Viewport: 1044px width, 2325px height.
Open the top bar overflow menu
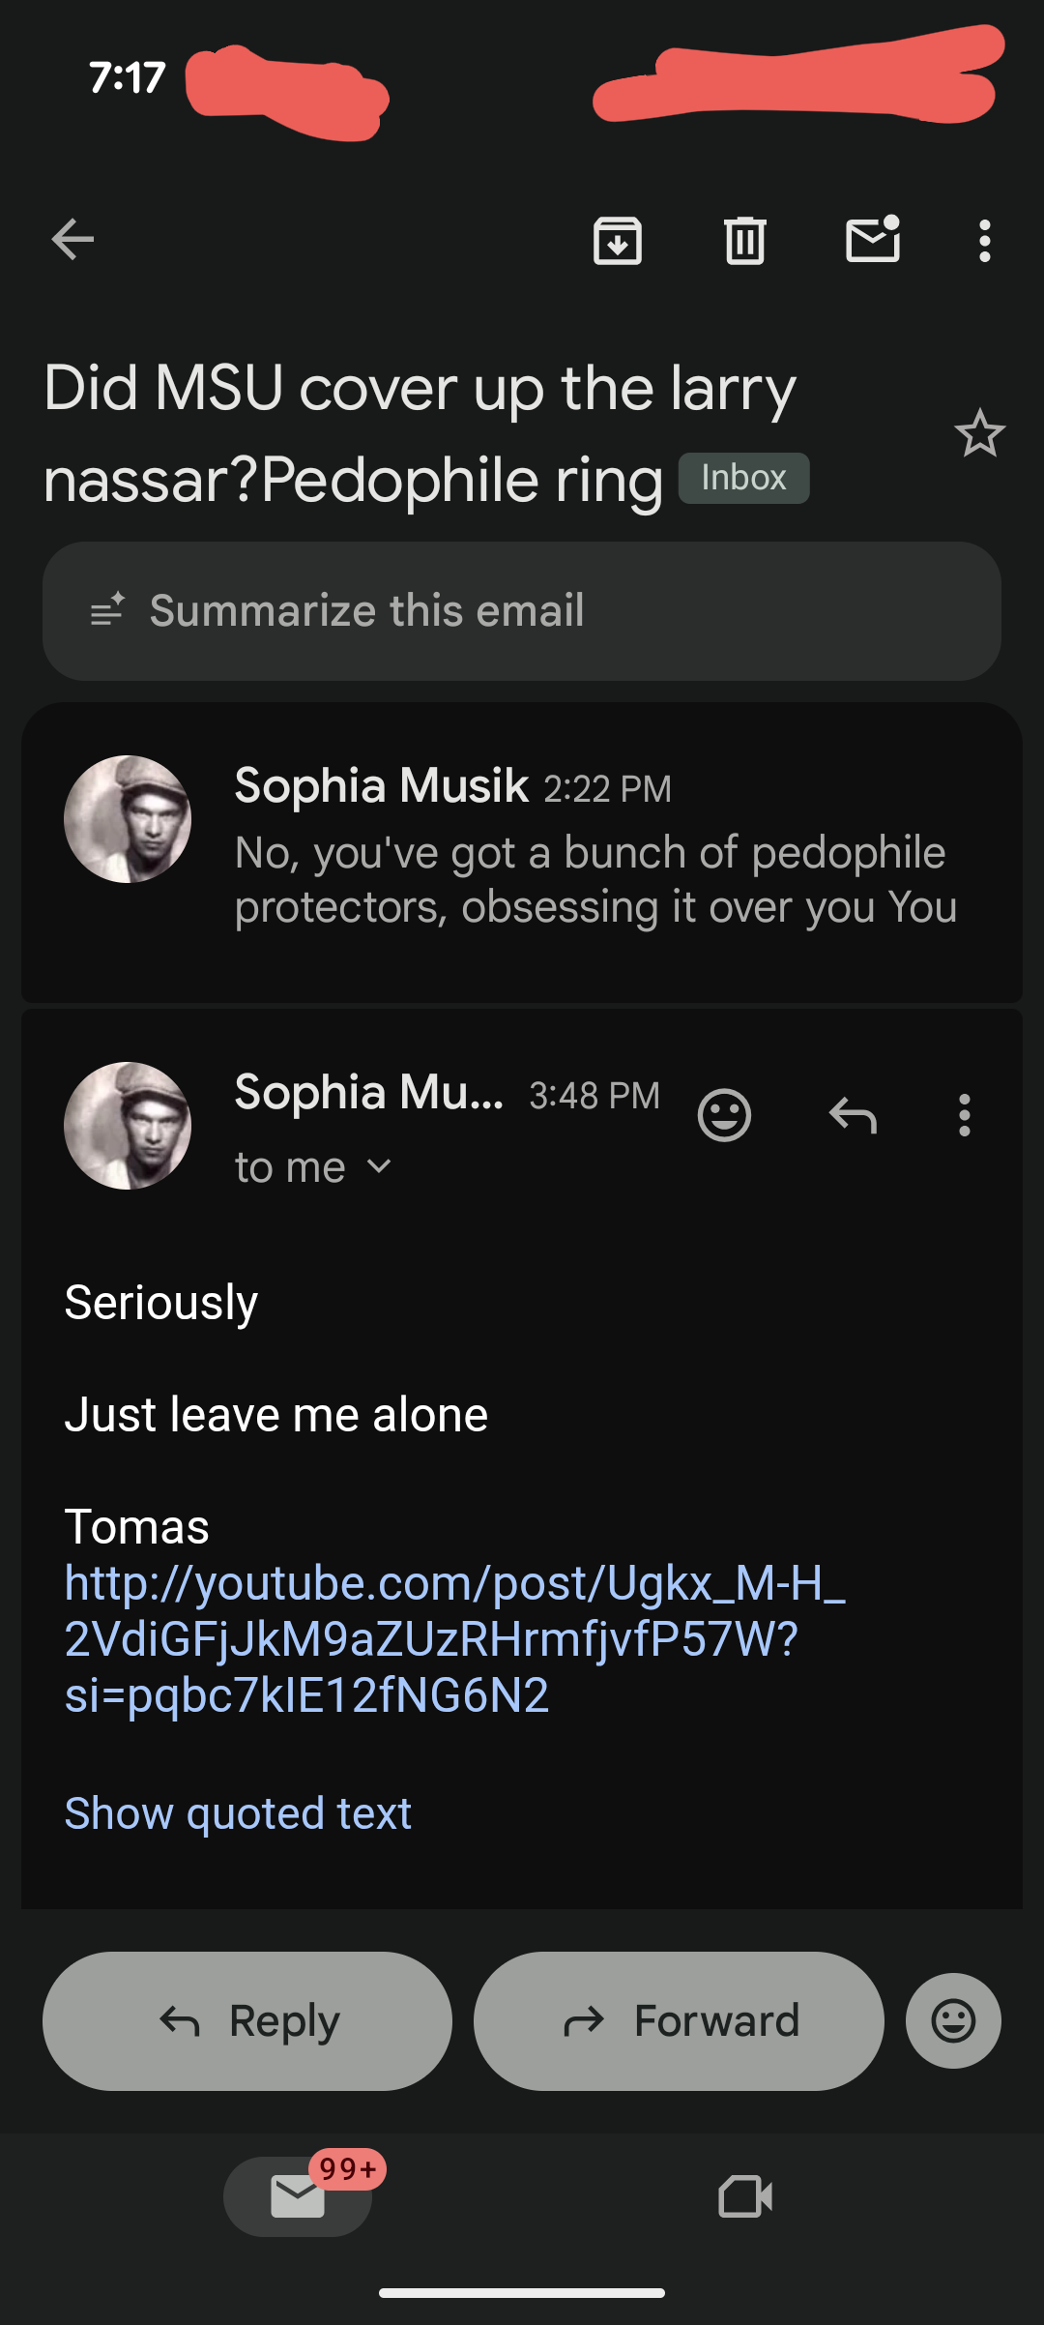coord(984,241)
